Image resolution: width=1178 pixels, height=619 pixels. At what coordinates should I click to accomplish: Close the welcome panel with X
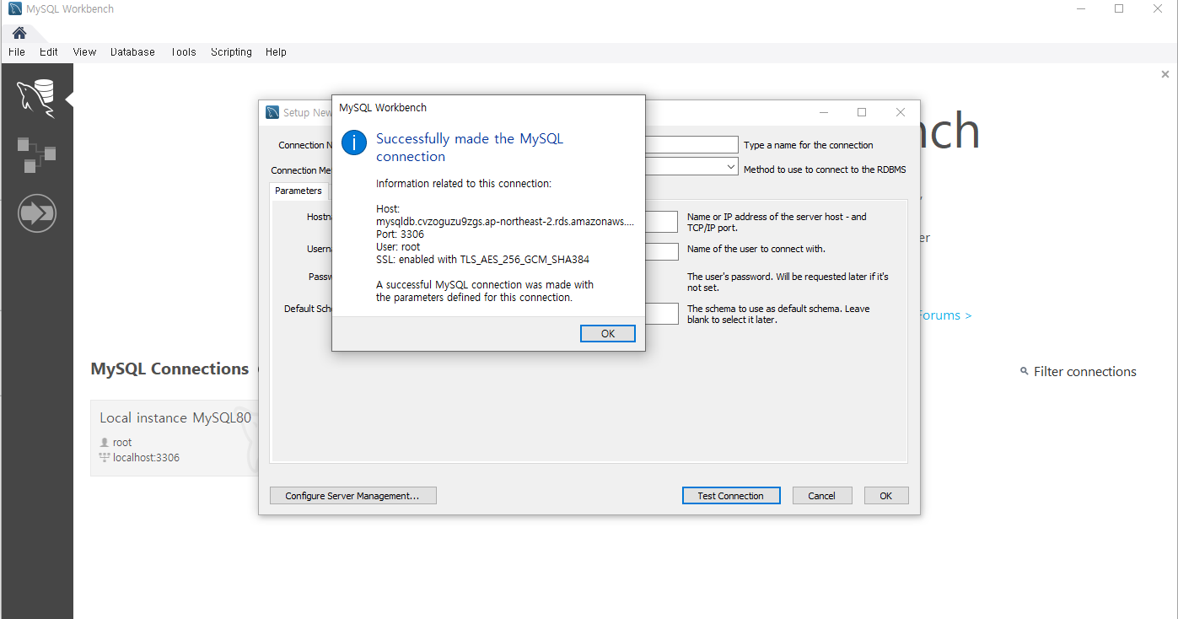pyautogui.click(x=1165, y=74)
